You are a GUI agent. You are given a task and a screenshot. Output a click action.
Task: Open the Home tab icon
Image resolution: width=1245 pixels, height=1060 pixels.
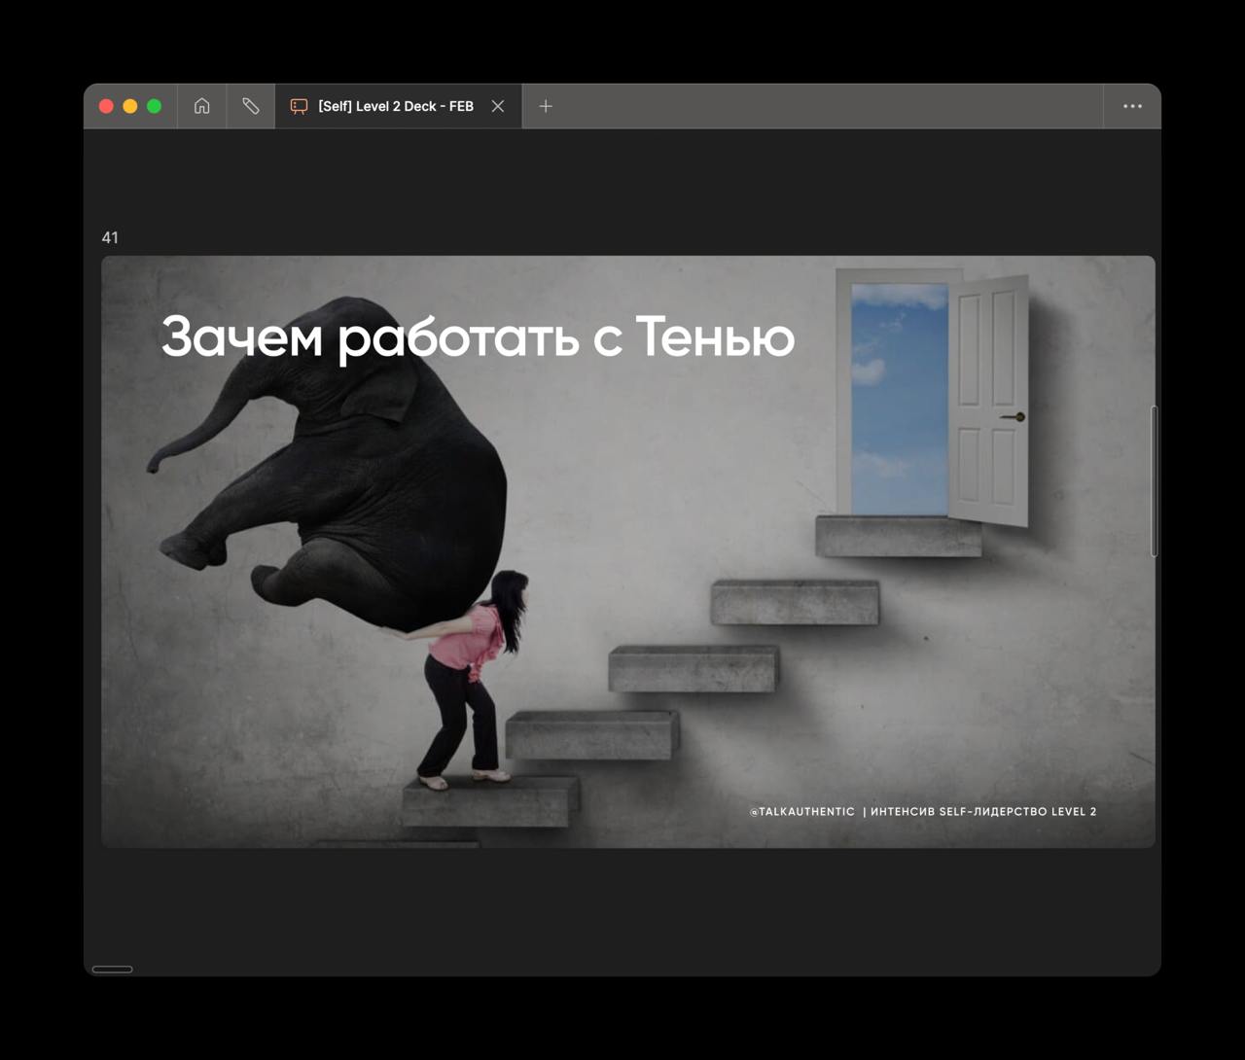[x=201, y=106]
